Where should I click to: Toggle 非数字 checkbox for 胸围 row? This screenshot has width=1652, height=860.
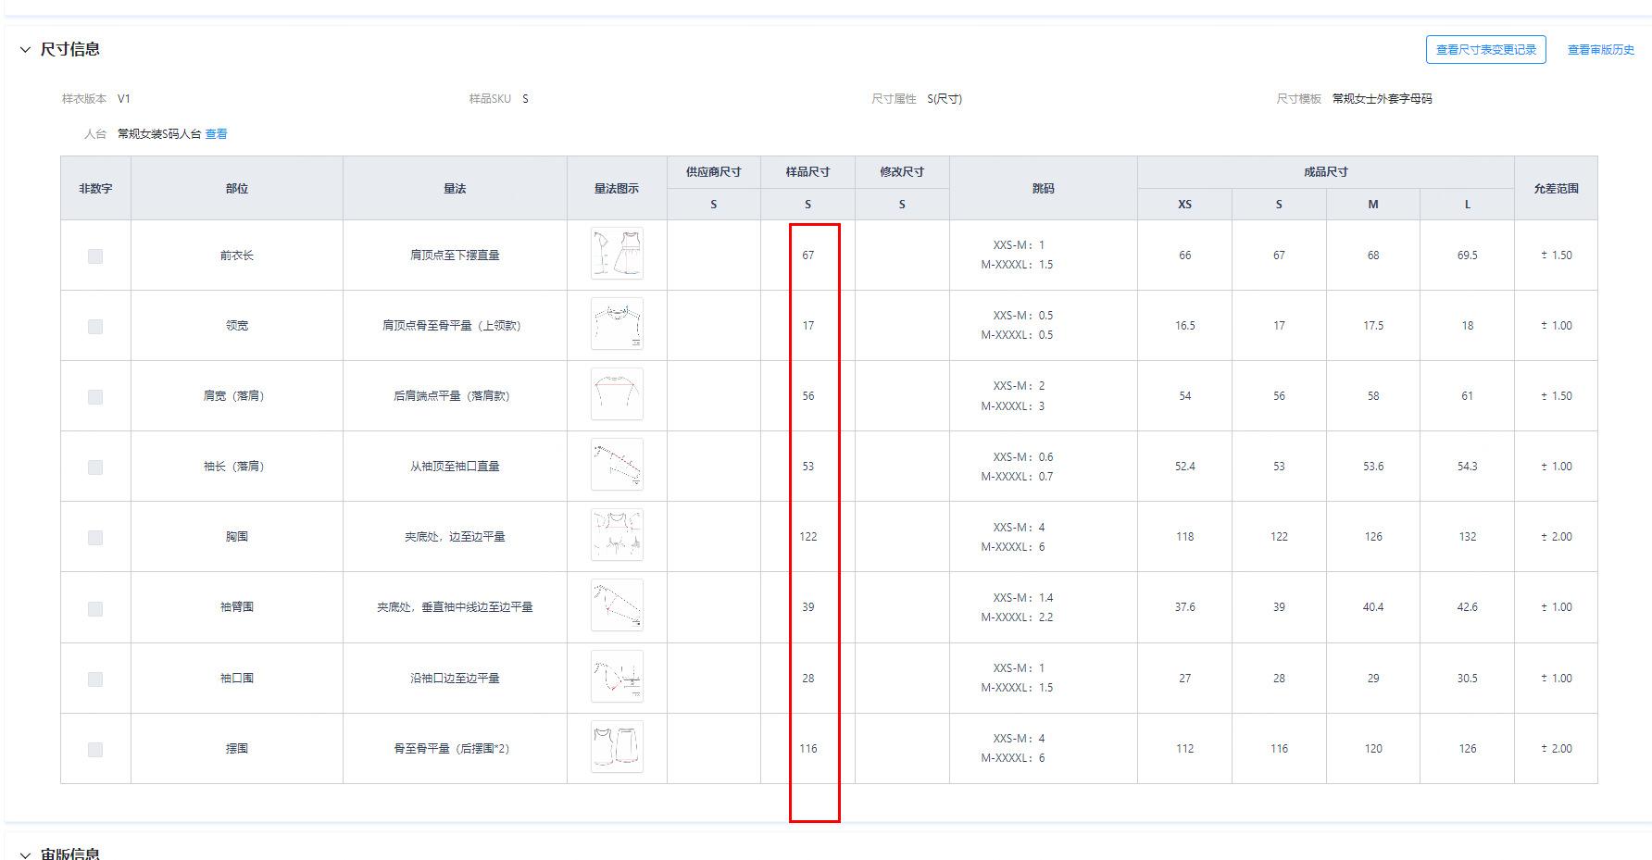coord(95,538)
